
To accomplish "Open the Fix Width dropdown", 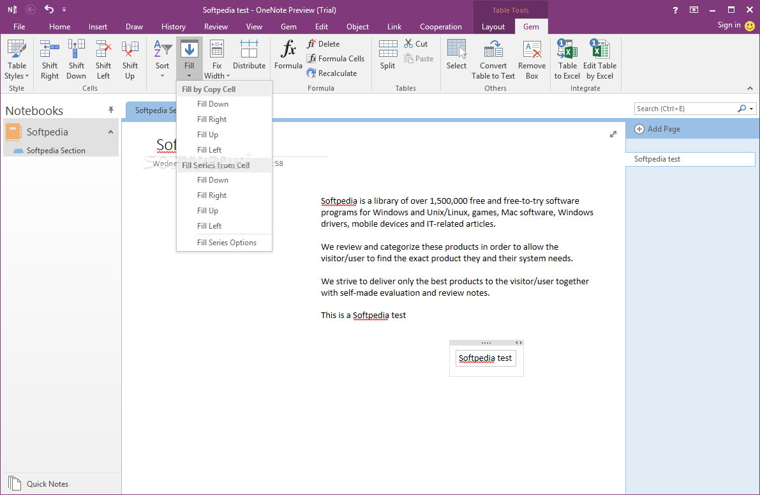I will coord(217,59).
